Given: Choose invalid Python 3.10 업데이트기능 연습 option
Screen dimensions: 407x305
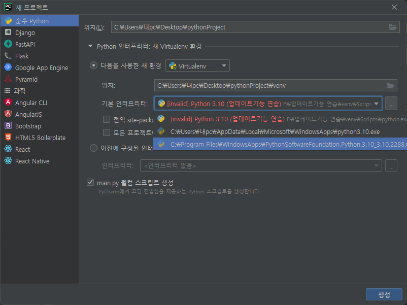Looking at the screenshot, I should pos(280,119).
